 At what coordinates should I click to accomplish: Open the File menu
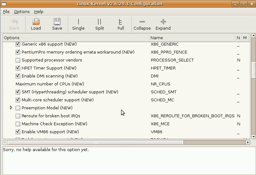(6, 11)
